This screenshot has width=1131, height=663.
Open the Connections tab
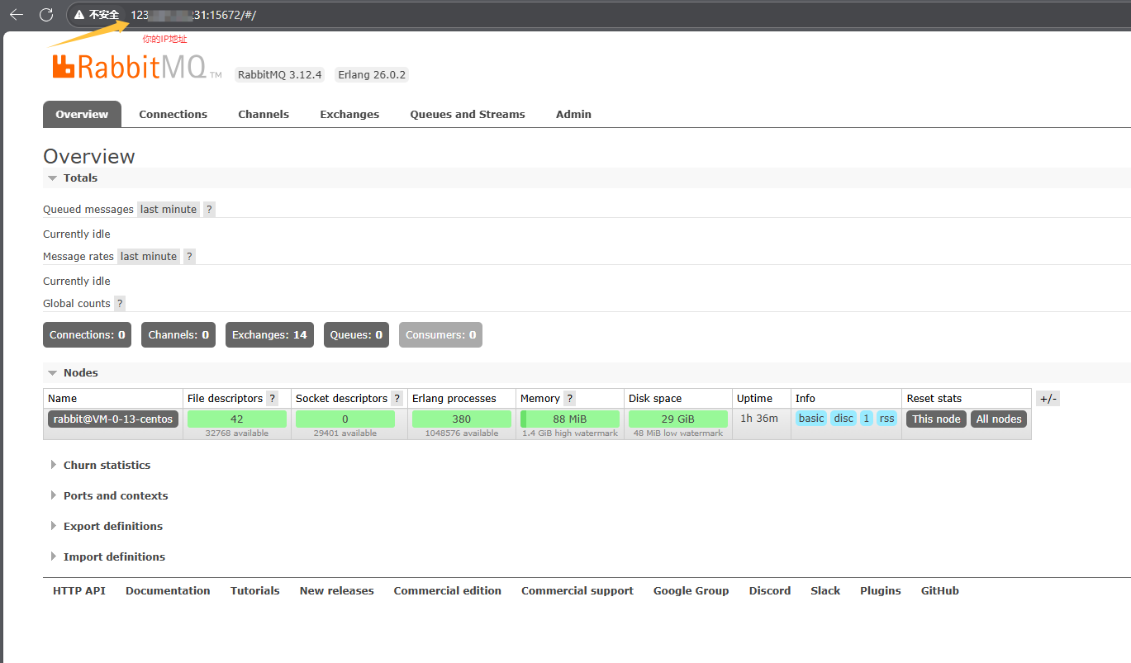click(x=173, y=114)
